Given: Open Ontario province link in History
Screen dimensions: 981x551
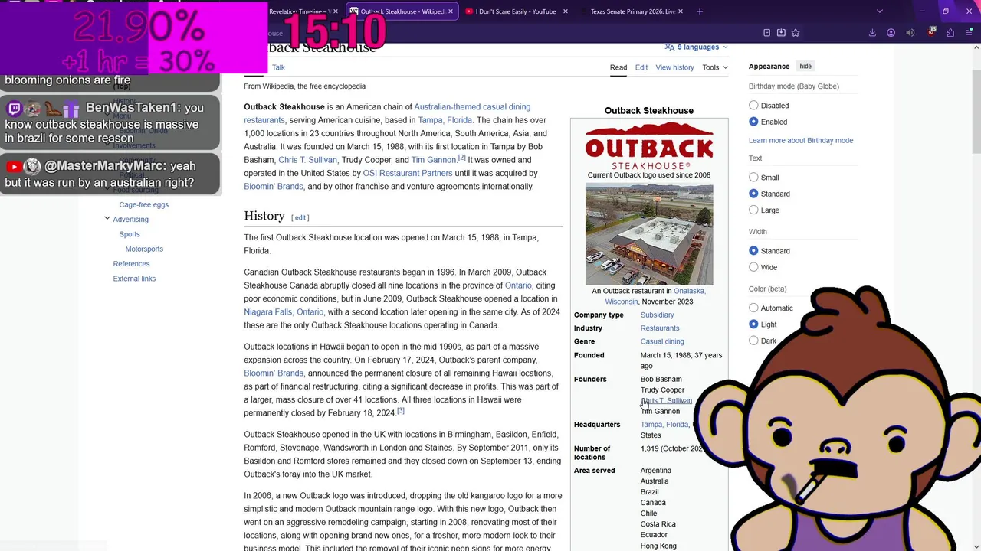Looking at the screenshot, I should 518,285.
